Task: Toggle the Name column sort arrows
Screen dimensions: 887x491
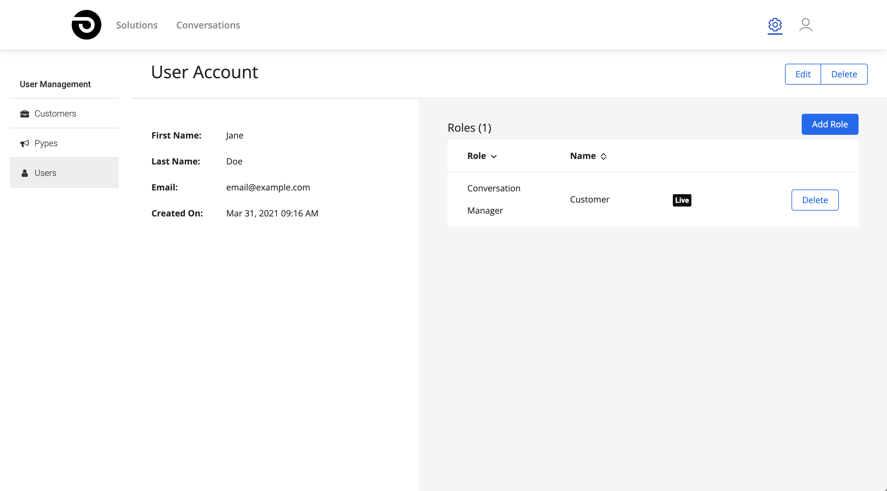Action: [603, 156]
